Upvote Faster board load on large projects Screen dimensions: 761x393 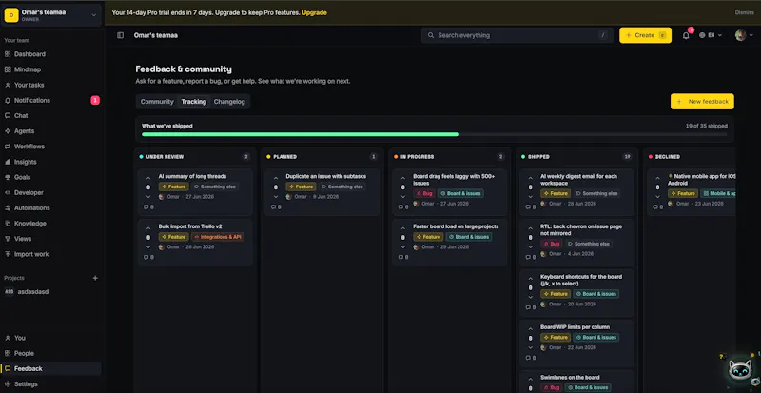(x=402, y=228)
